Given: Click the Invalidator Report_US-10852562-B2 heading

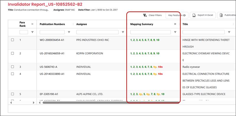Looking at the screenshot, I should pos(45,4).
